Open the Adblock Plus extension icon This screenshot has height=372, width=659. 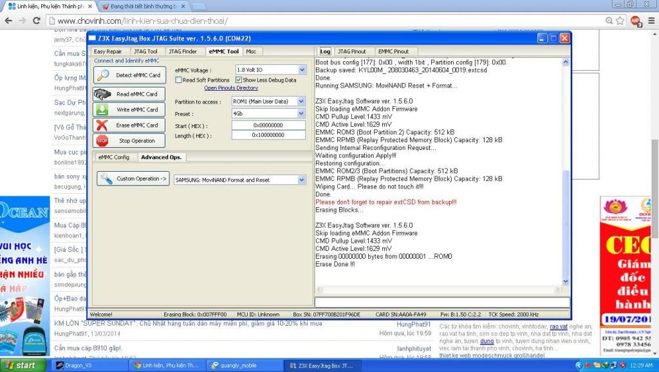tap(636, 21)
